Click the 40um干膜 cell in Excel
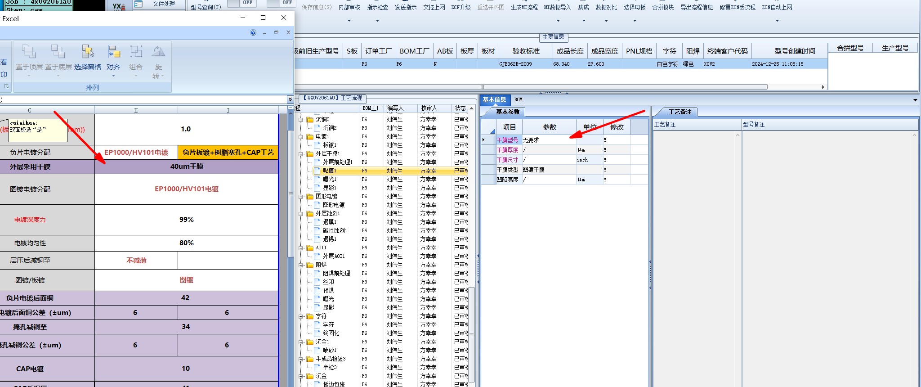Viewport: 921px width, 387px height. [x=187, y=166]
